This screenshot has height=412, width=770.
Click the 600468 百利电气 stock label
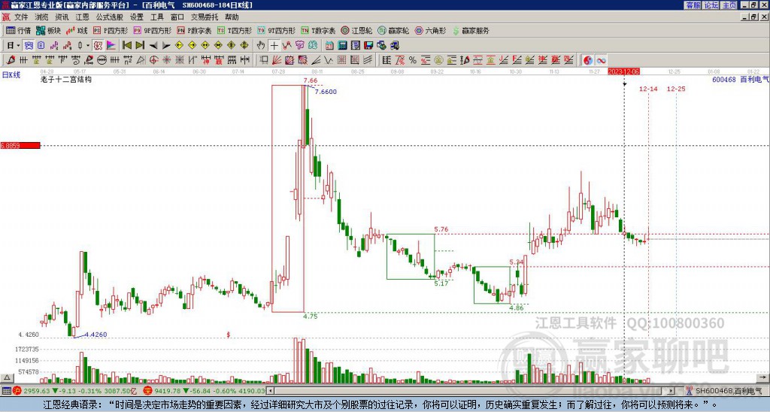point(741,79)
